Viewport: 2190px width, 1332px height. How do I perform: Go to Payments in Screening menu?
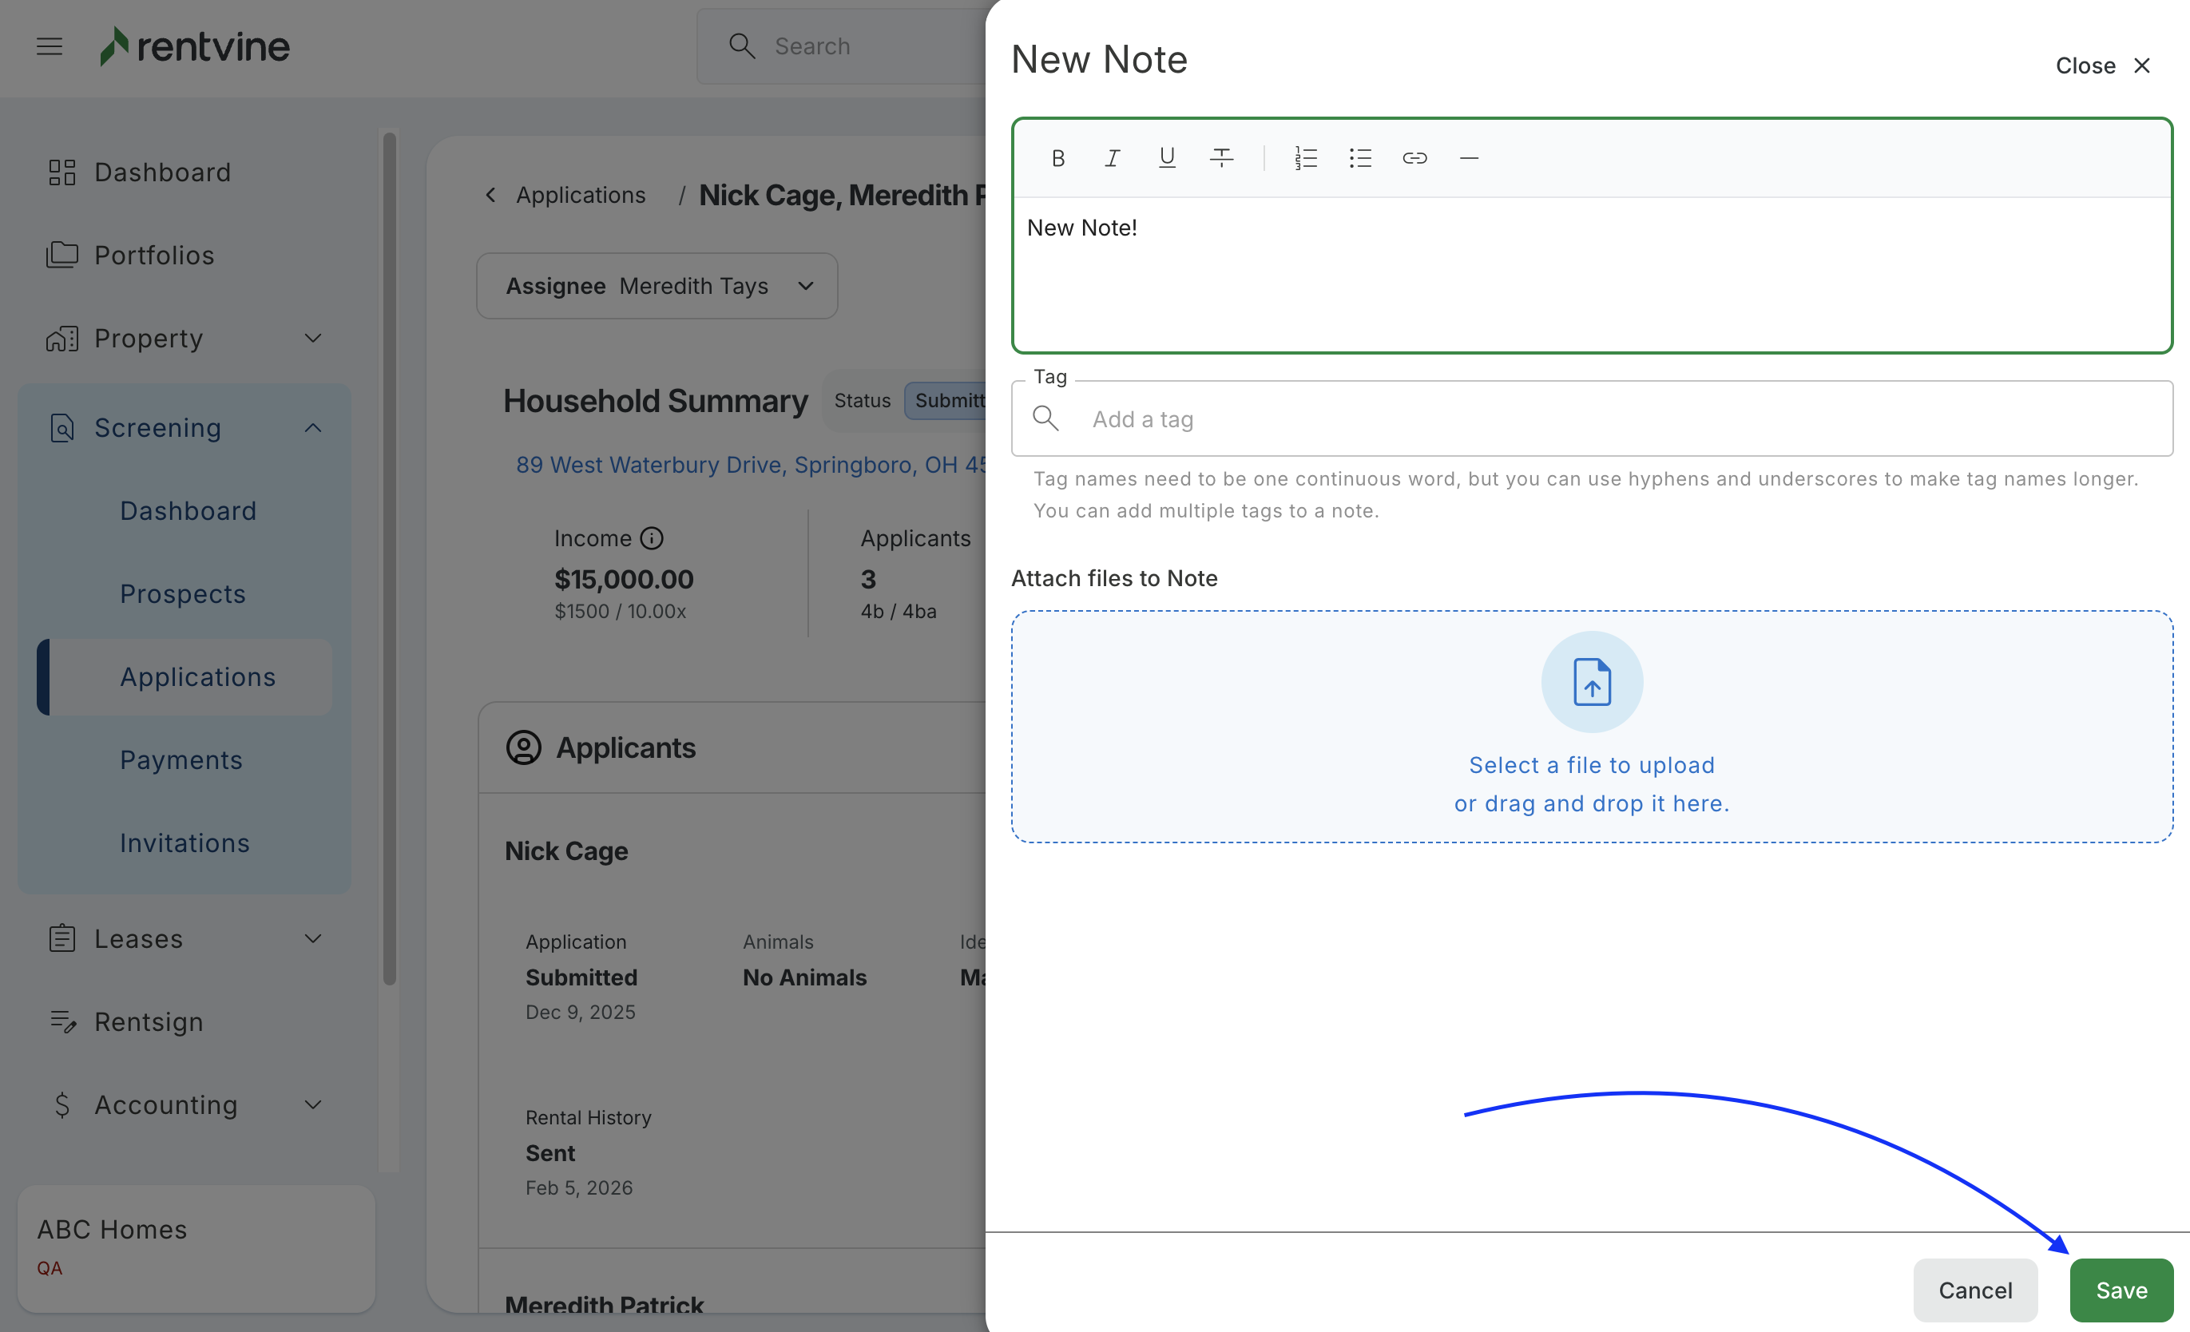(181, 759)
